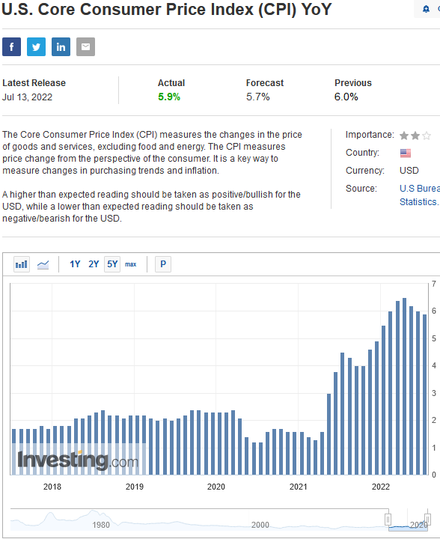Click the United States flag icon

point(406,153)
